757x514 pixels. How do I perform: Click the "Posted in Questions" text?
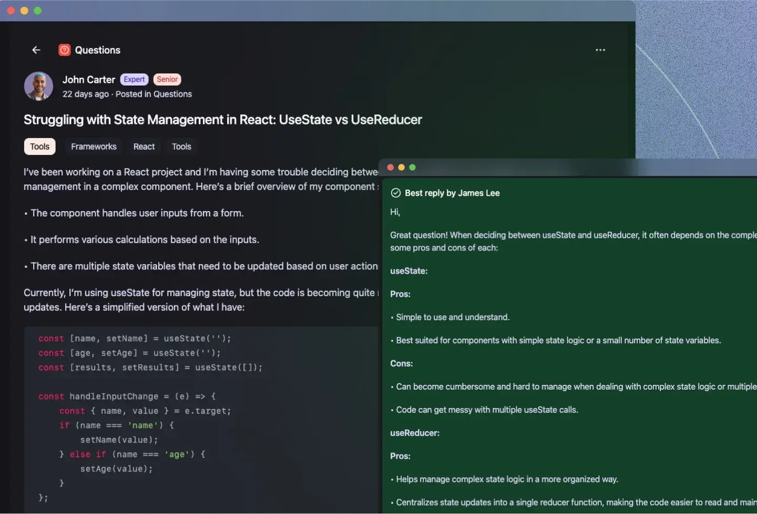[x=154, y=94]
